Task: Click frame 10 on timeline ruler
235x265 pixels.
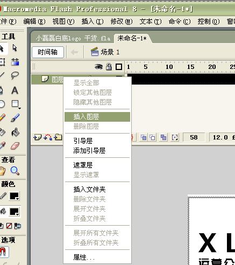Action: pyautogui.click(x=169, y=67)
